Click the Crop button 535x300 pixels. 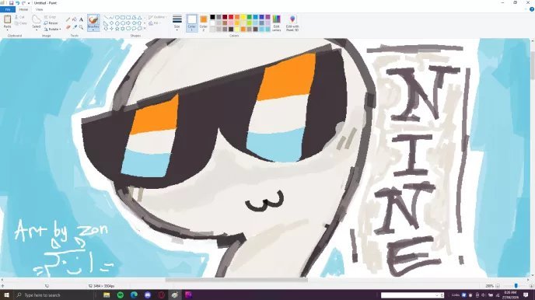pyautogui.click(x=50, y=17)
